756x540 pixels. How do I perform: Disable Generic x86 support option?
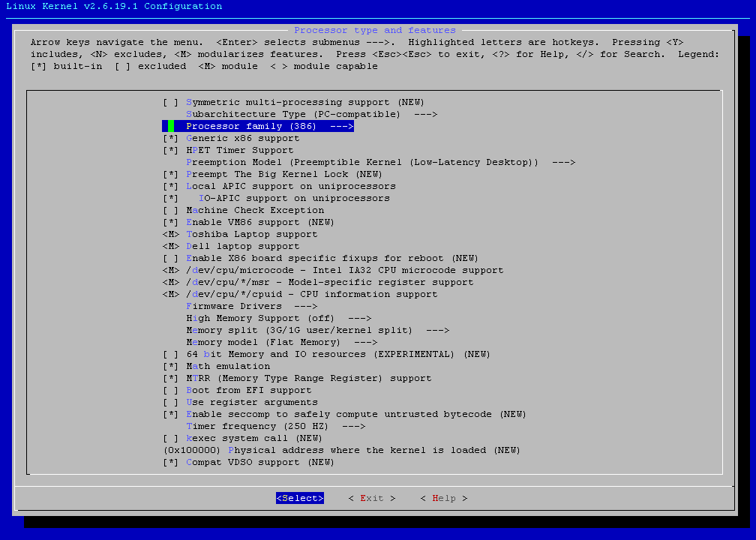171,138
